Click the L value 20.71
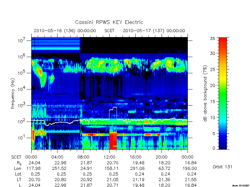 point(112,185)
